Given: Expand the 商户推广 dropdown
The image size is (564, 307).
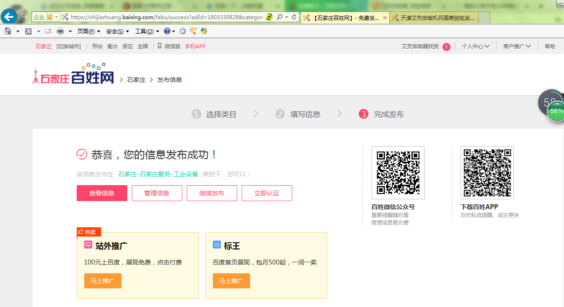Looking at the screenshot, I should [517, 47].
